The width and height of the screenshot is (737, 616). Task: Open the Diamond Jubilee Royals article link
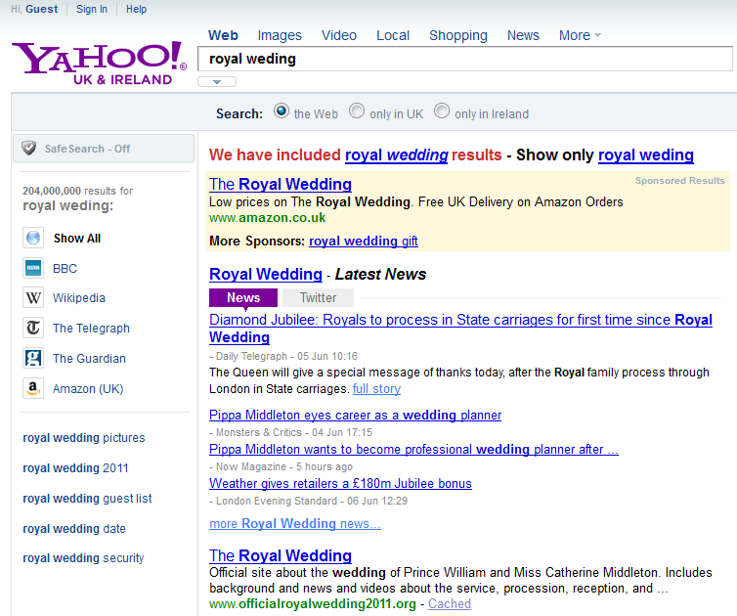[x=460, y=329]
